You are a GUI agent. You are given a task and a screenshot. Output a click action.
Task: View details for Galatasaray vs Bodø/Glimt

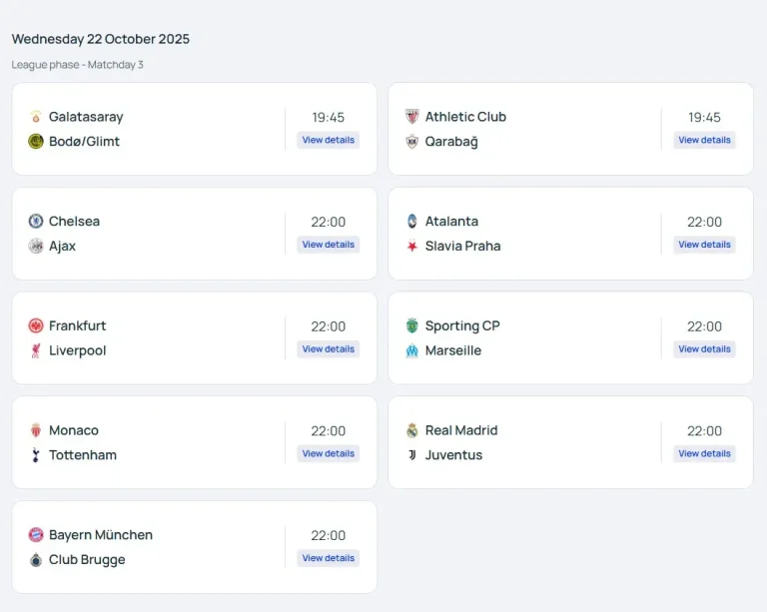[328, 140]
